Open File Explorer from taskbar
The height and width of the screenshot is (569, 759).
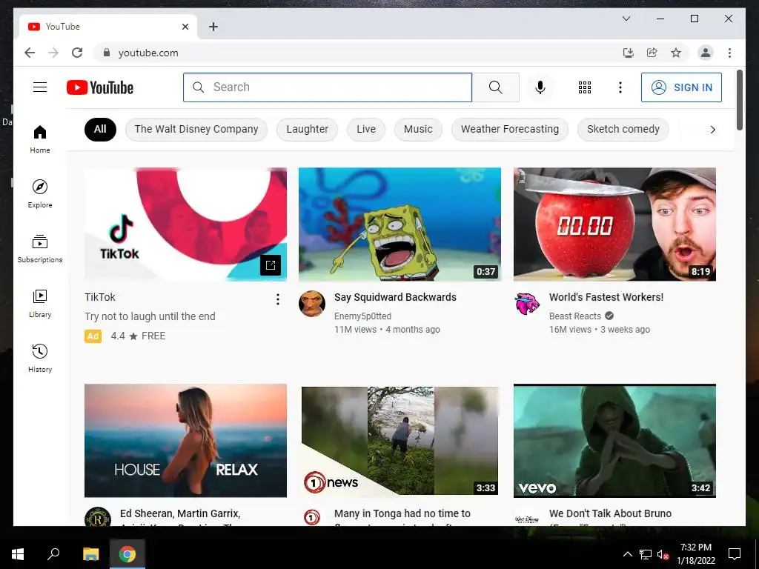click(90, 554)
